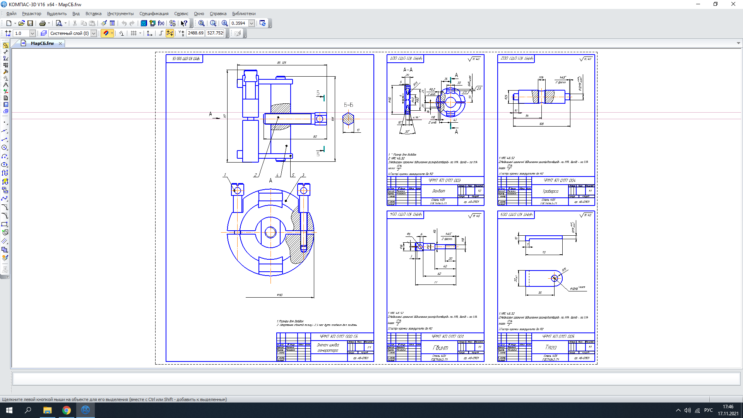The width and height of the screenshot is (743, 418).
Task: Click the Zoom In magnifier icon
Action: tap(224, 23)
